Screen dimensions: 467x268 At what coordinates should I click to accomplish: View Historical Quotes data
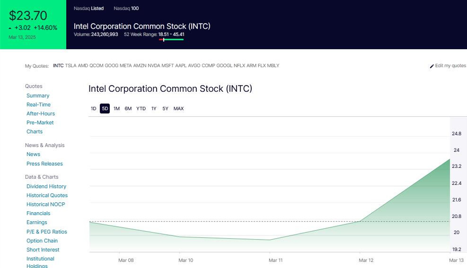(x=47, y=195)
